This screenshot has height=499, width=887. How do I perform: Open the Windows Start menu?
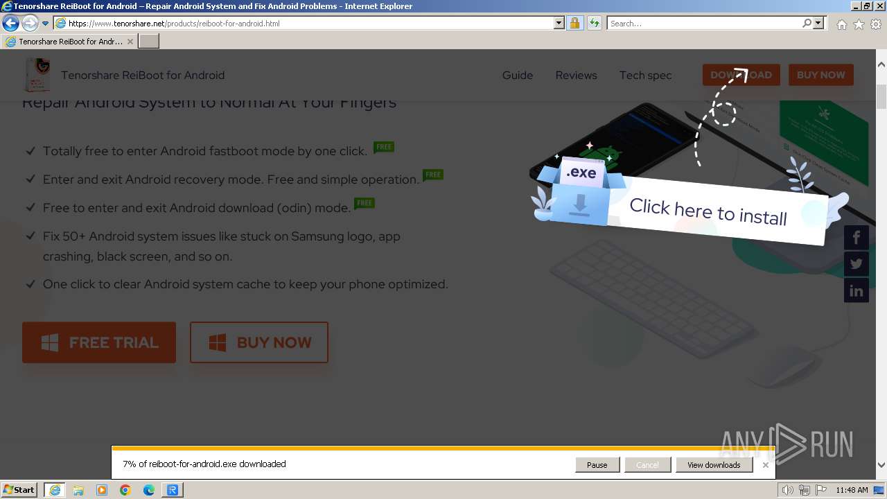tap(19, 489)
